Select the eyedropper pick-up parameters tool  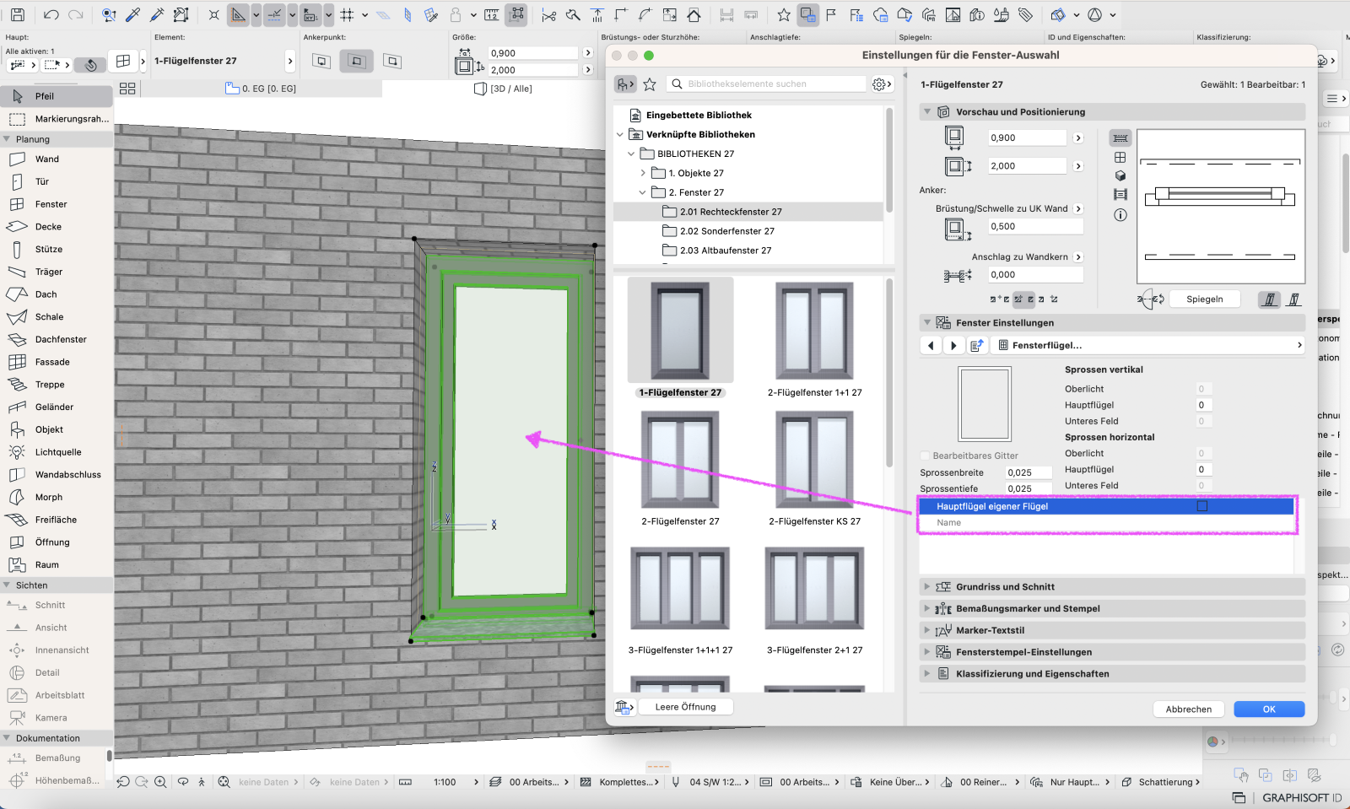click(x=132, y=14)
